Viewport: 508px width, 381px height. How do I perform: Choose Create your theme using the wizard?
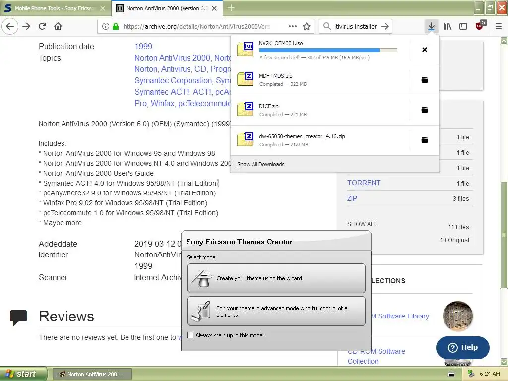tap(276, 278)
